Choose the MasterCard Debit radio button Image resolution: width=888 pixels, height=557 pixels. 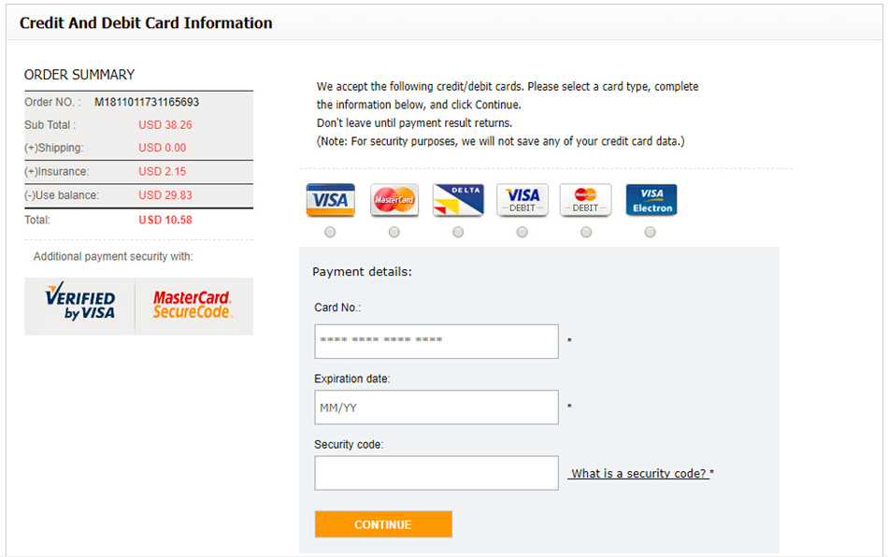586,232
